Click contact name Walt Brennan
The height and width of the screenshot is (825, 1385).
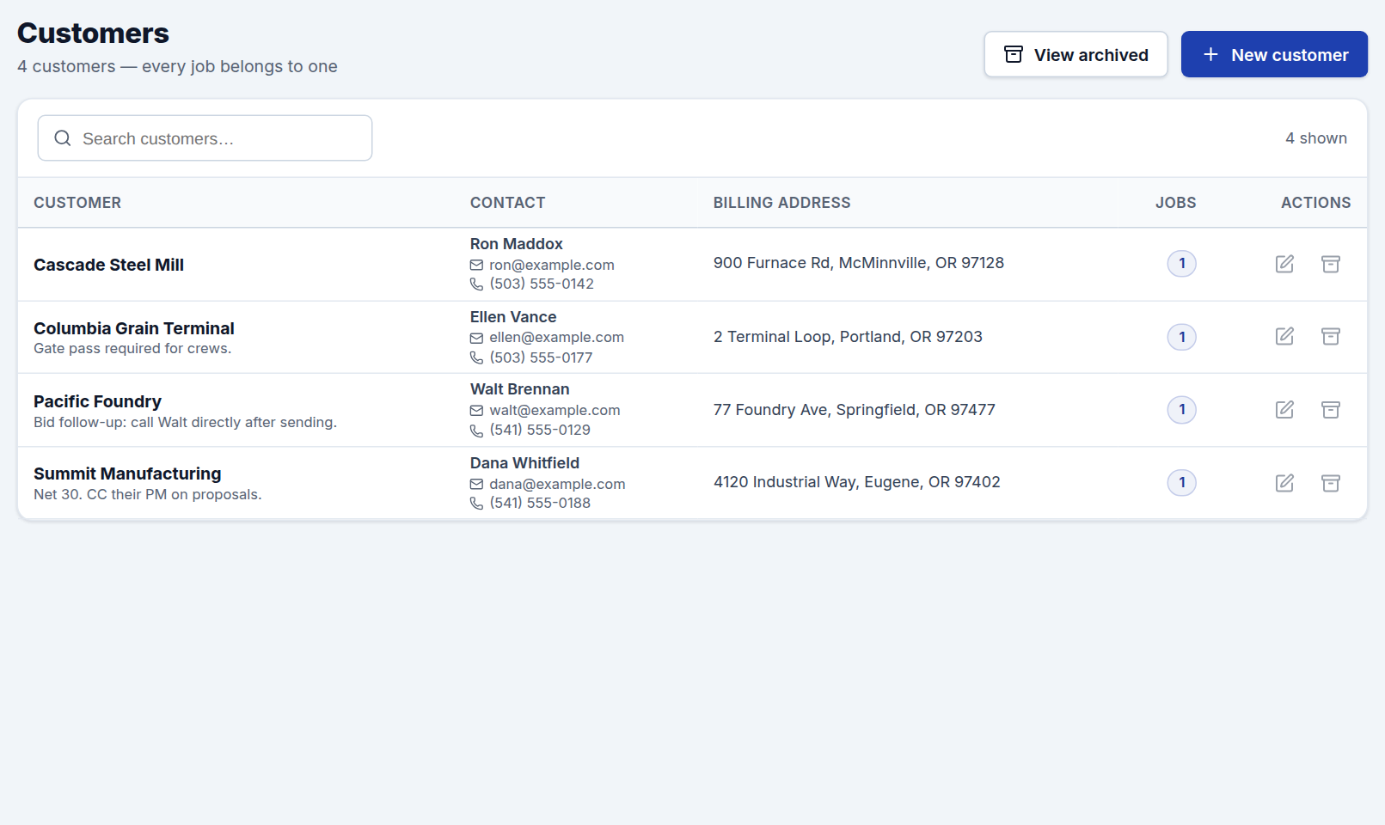[520, 389]
